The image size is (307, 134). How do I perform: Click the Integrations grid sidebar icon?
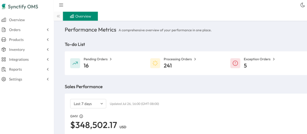(x=3, y=59)
